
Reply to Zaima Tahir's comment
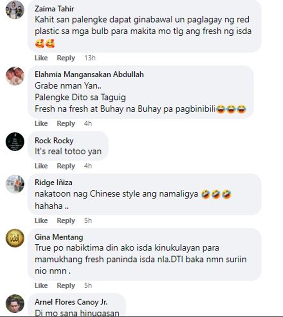pos(66,58)
